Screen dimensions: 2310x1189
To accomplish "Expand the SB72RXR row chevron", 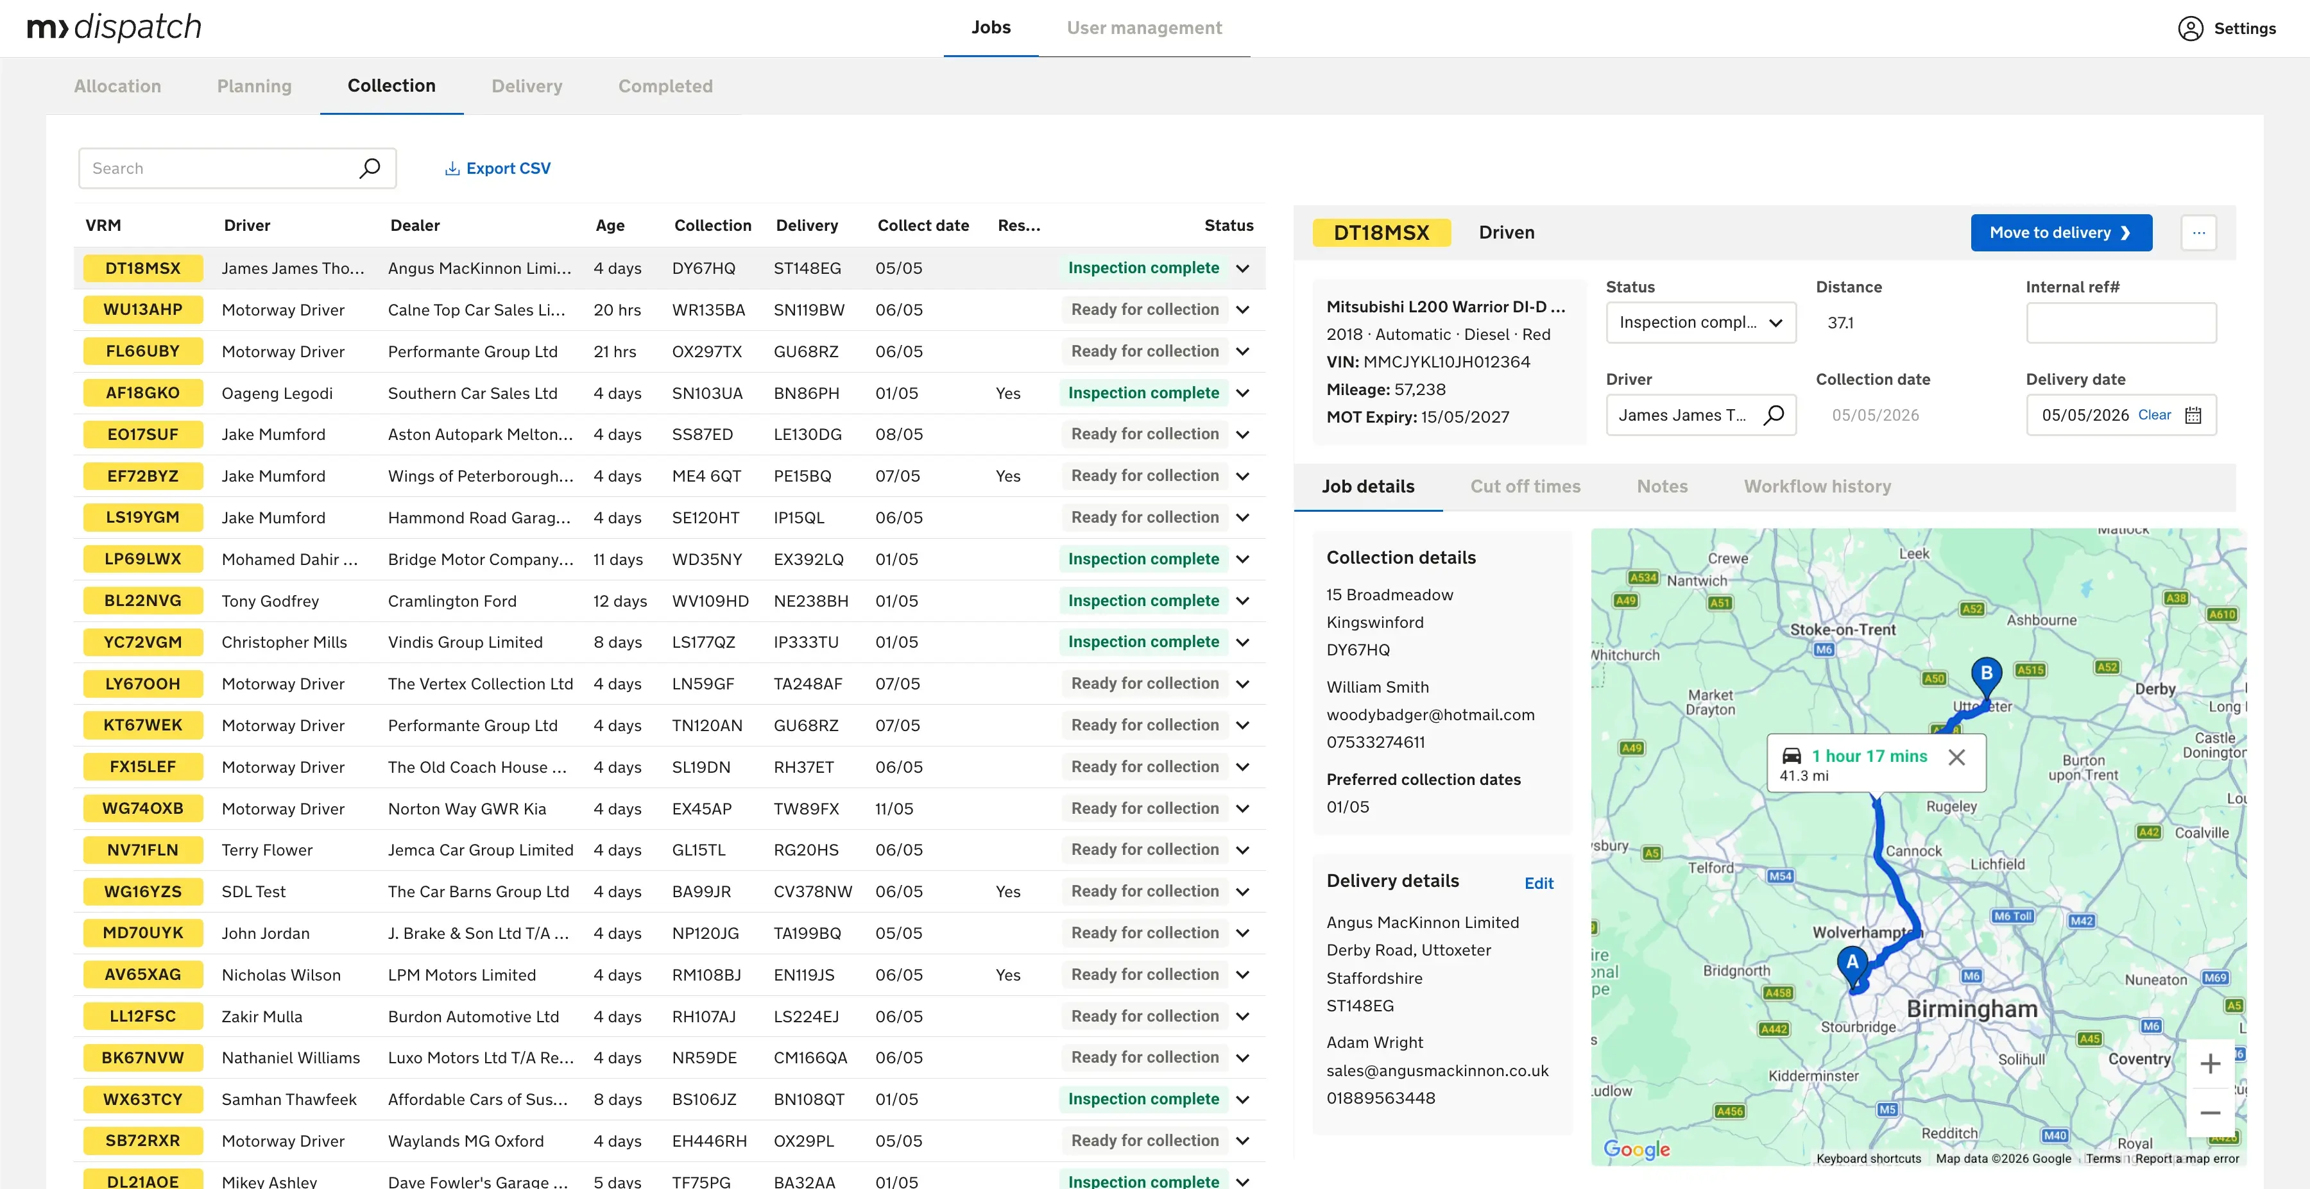I will [1243, 1141].
